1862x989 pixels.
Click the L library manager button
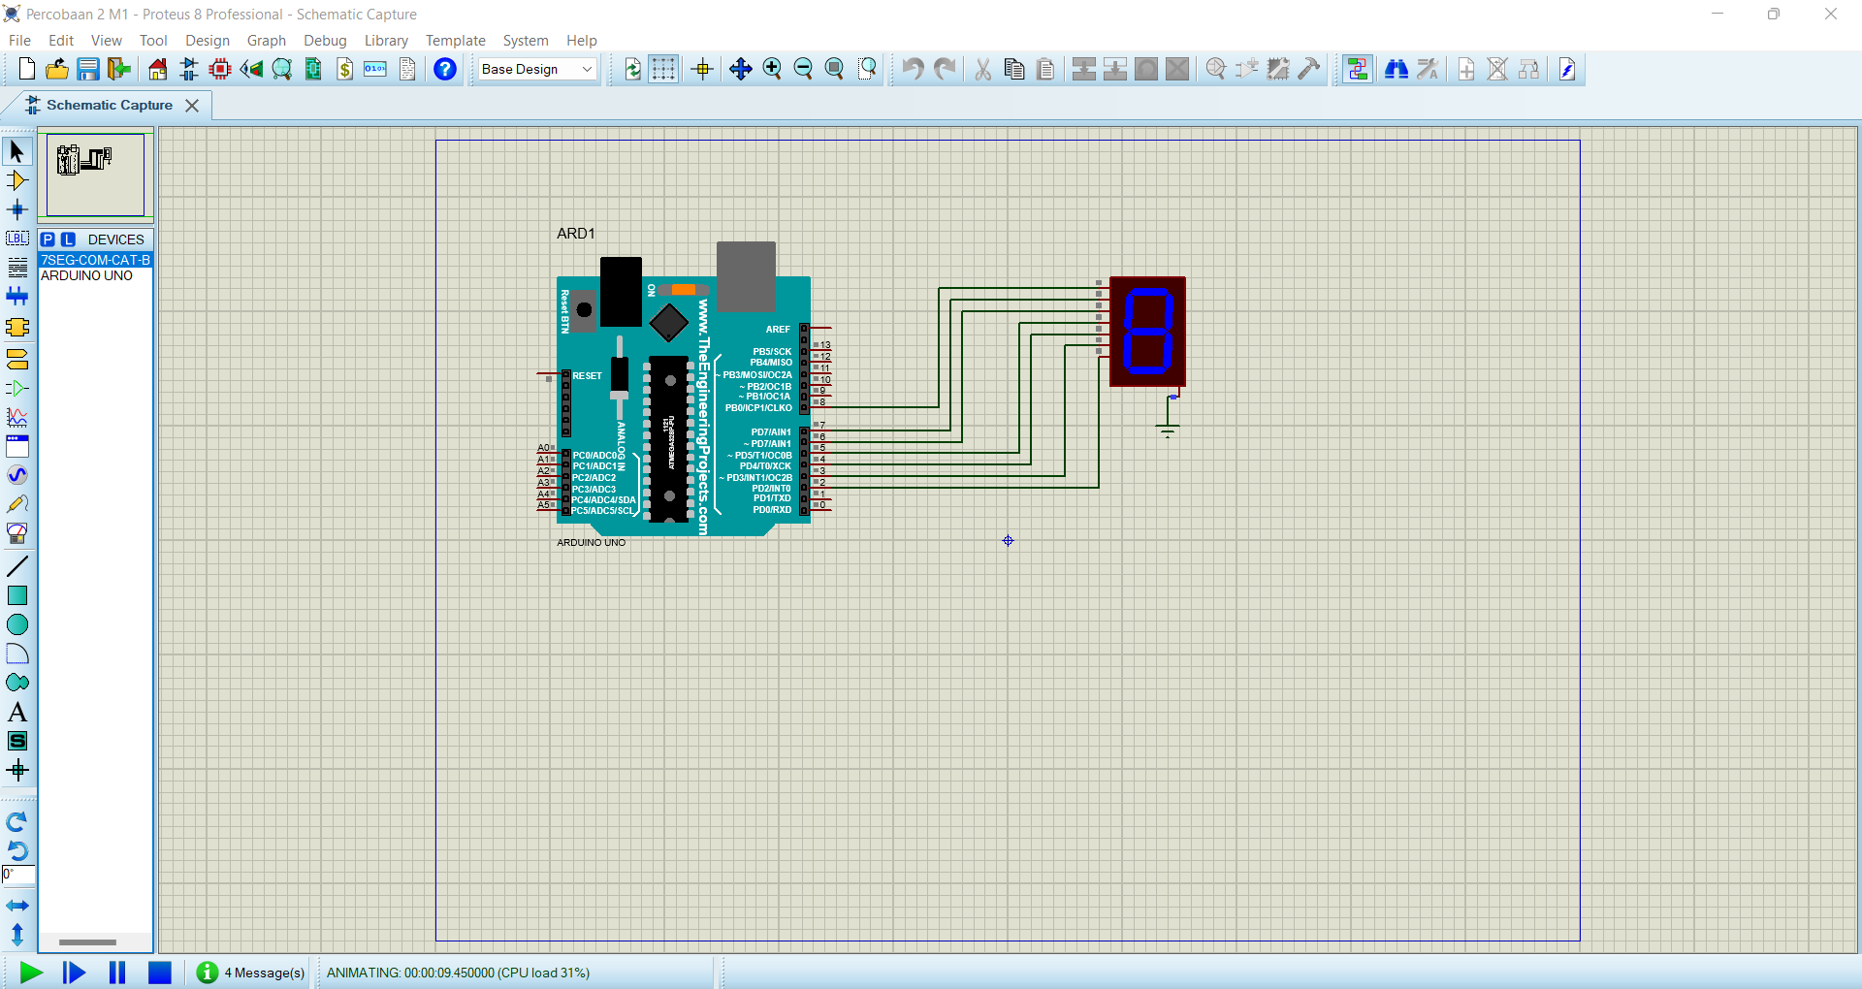(68, 239)
